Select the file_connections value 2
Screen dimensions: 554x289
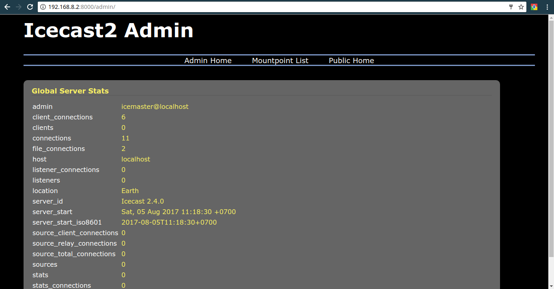coord(123,149)
